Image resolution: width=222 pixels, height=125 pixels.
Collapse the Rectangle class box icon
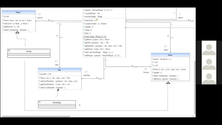40,102
